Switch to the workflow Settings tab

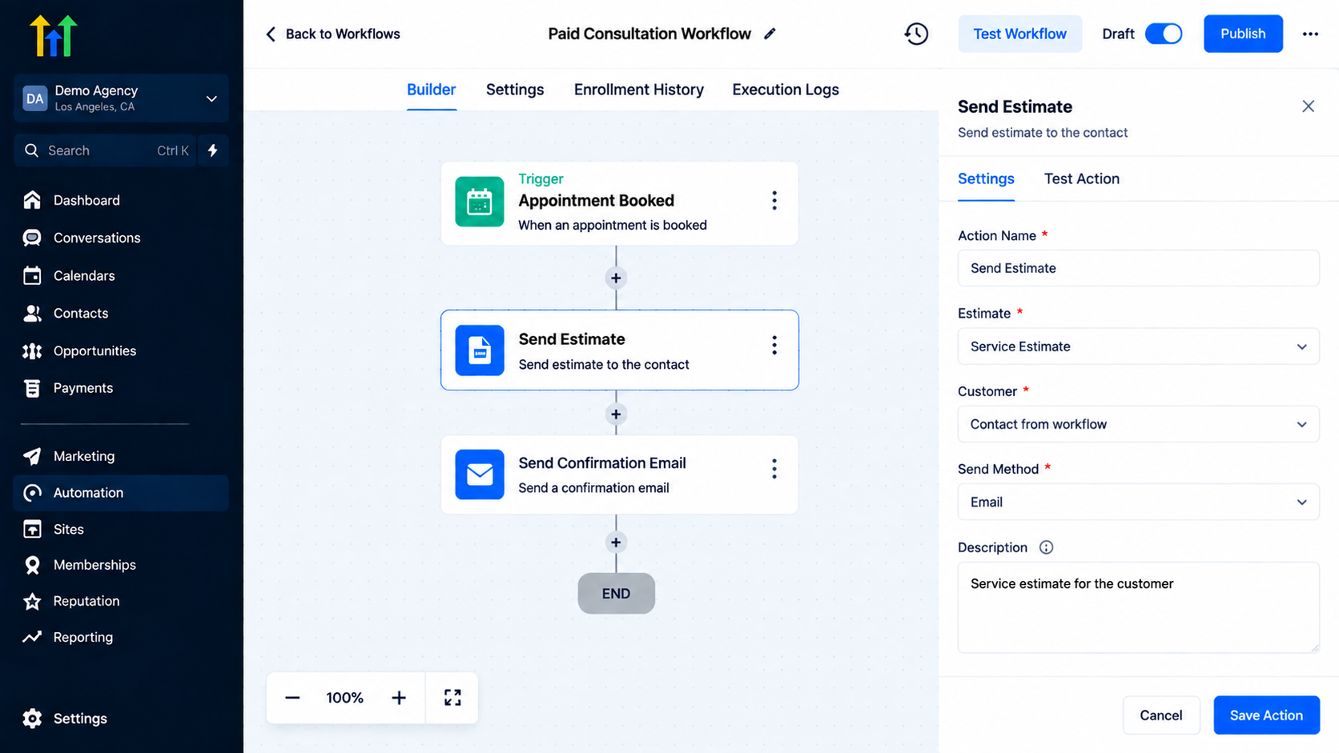point(515,90)
